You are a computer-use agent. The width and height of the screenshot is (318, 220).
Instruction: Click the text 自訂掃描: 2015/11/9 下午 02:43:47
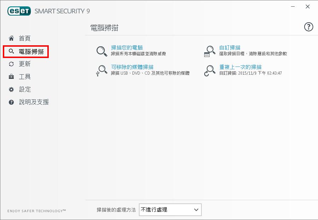[251, 73]
